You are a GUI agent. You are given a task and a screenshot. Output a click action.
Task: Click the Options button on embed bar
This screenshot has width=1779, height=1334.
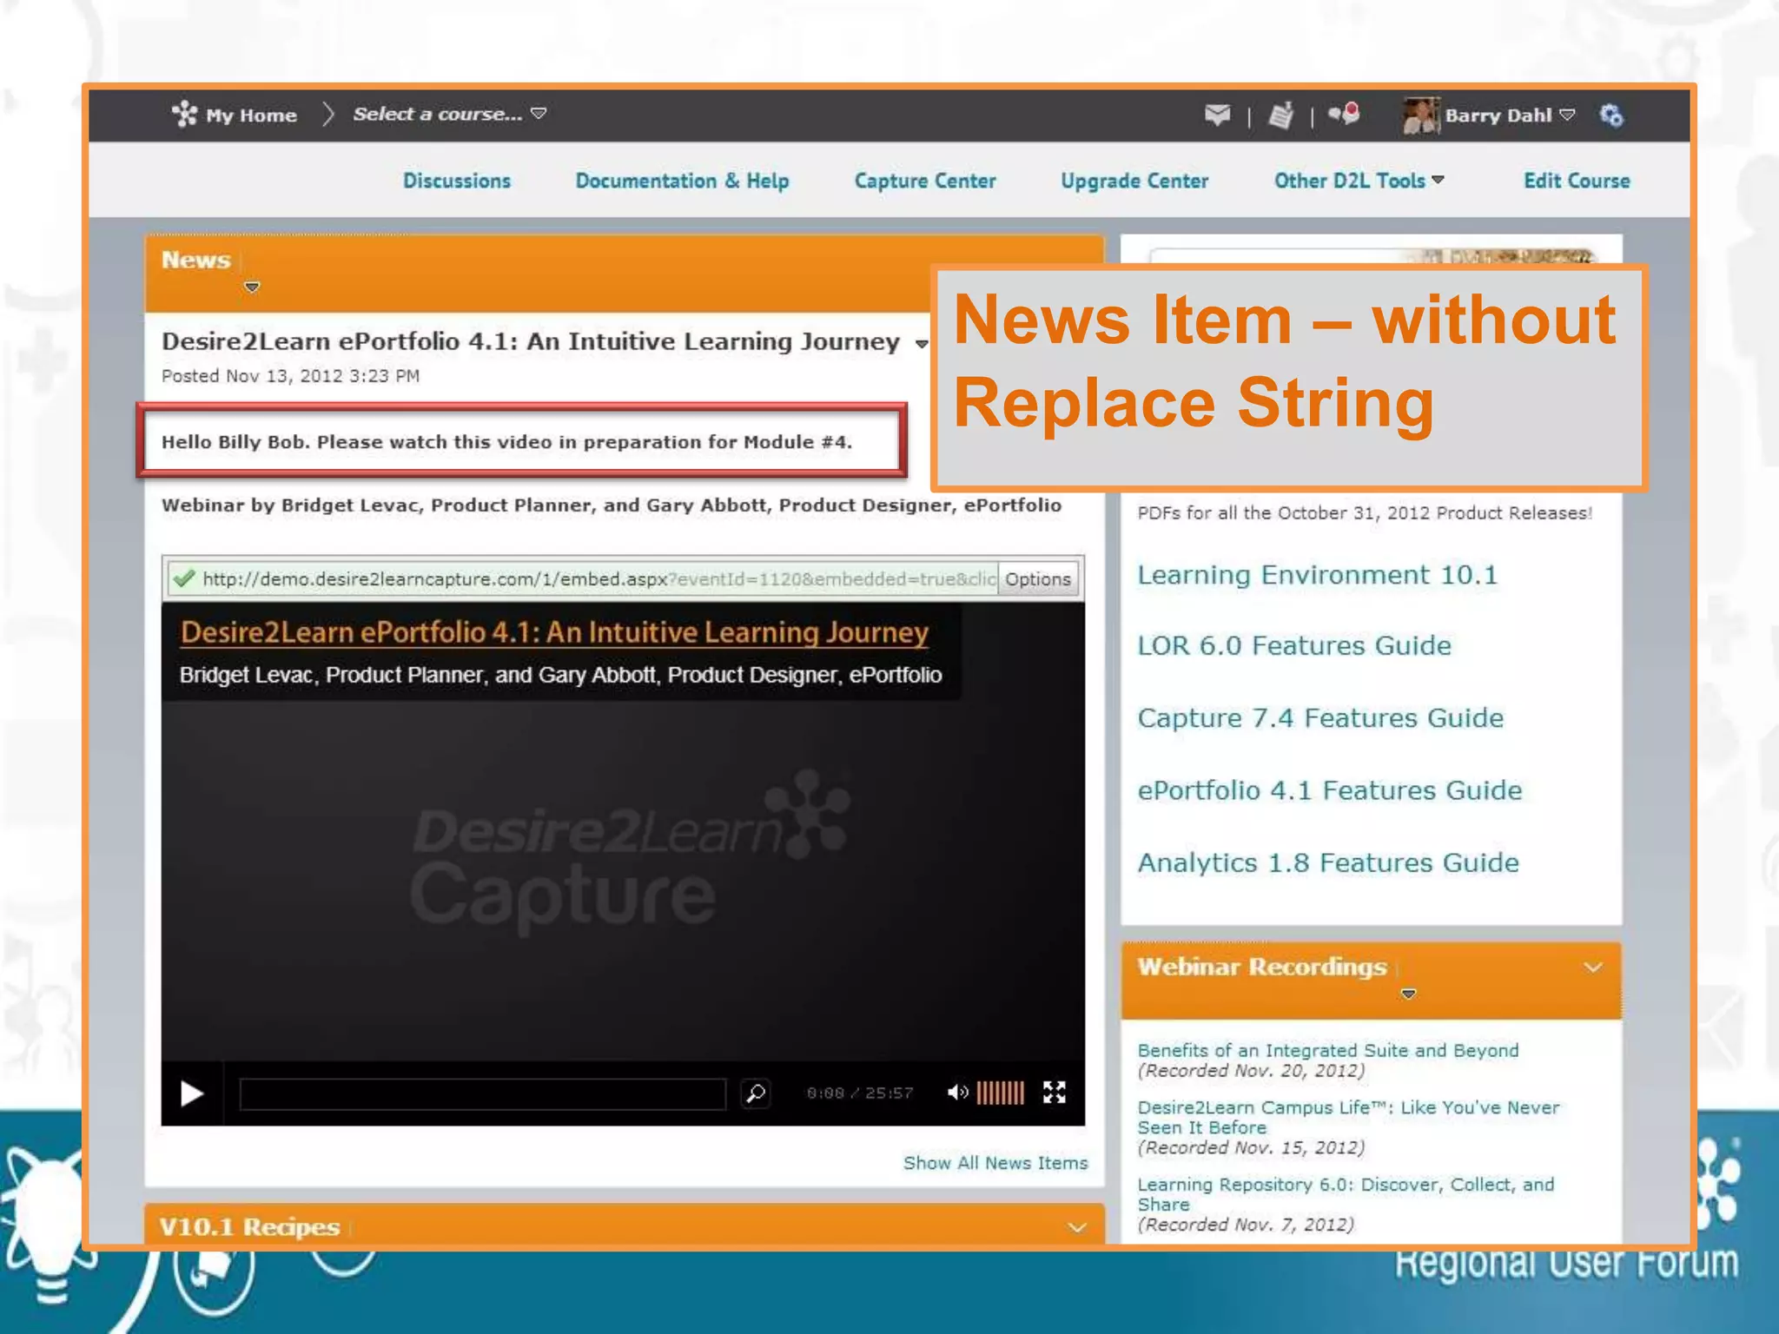coord(1038,579)
